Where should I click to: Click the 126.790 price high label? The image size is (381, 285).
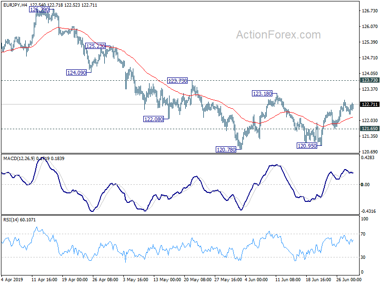tap(40, 9)
